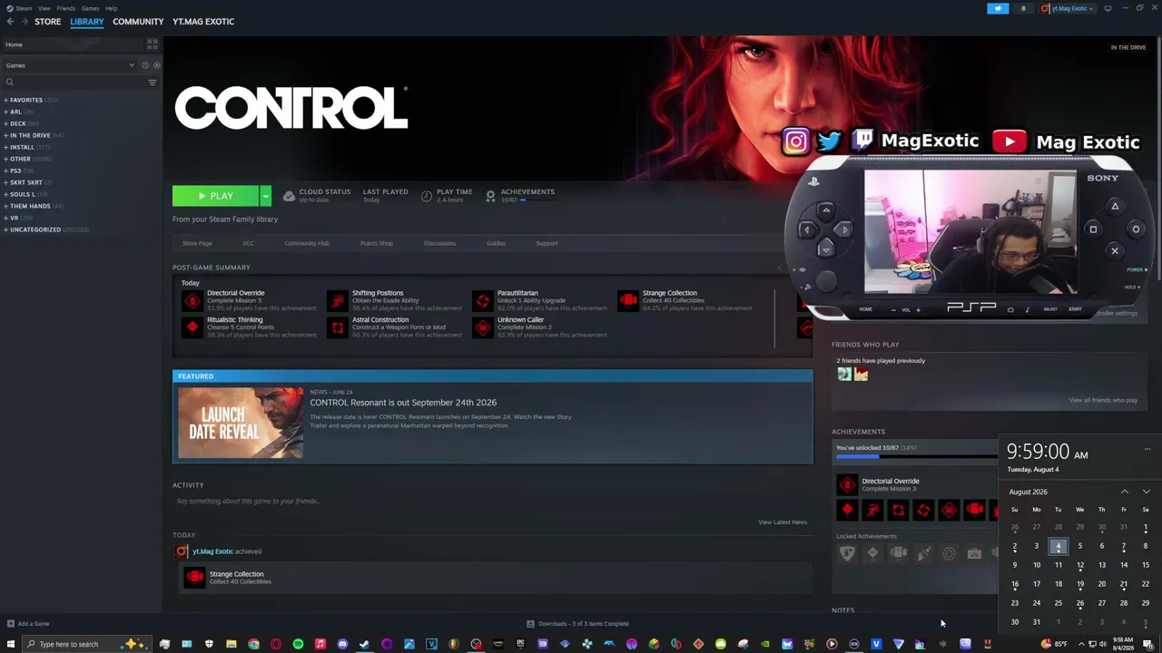This screenshot has width=1162, height=653.
Task: Open the yt.Mag Exotic account dropdown
Action: click(x=1068, y=8)
